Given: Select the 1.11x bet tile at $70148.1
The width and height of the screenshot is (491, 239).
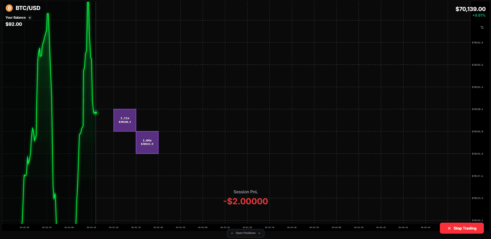Looking at the screenshot, I should click(125, 120).
